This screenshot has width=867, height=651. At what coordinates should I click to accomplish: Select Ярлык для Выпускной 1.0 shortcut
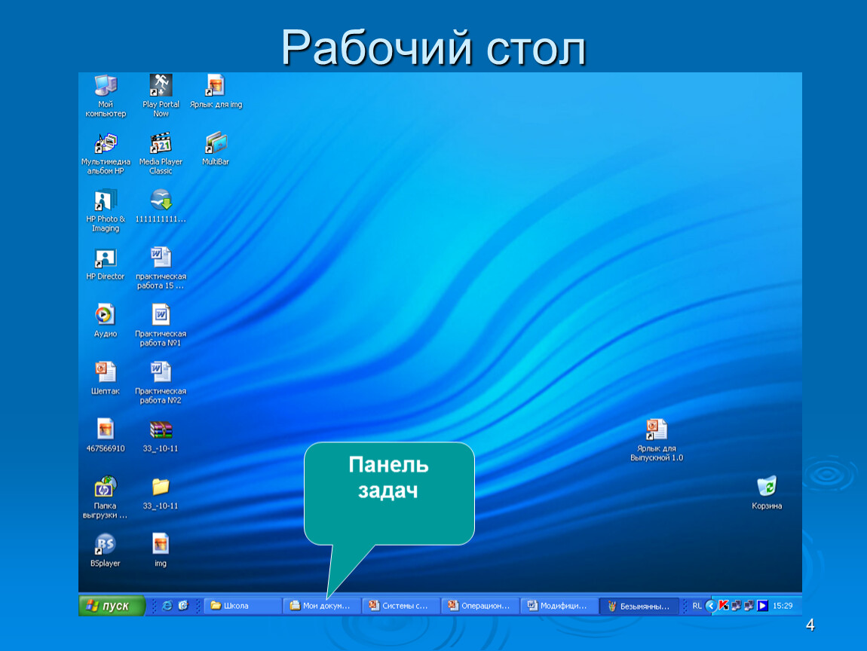coord(656,430)
